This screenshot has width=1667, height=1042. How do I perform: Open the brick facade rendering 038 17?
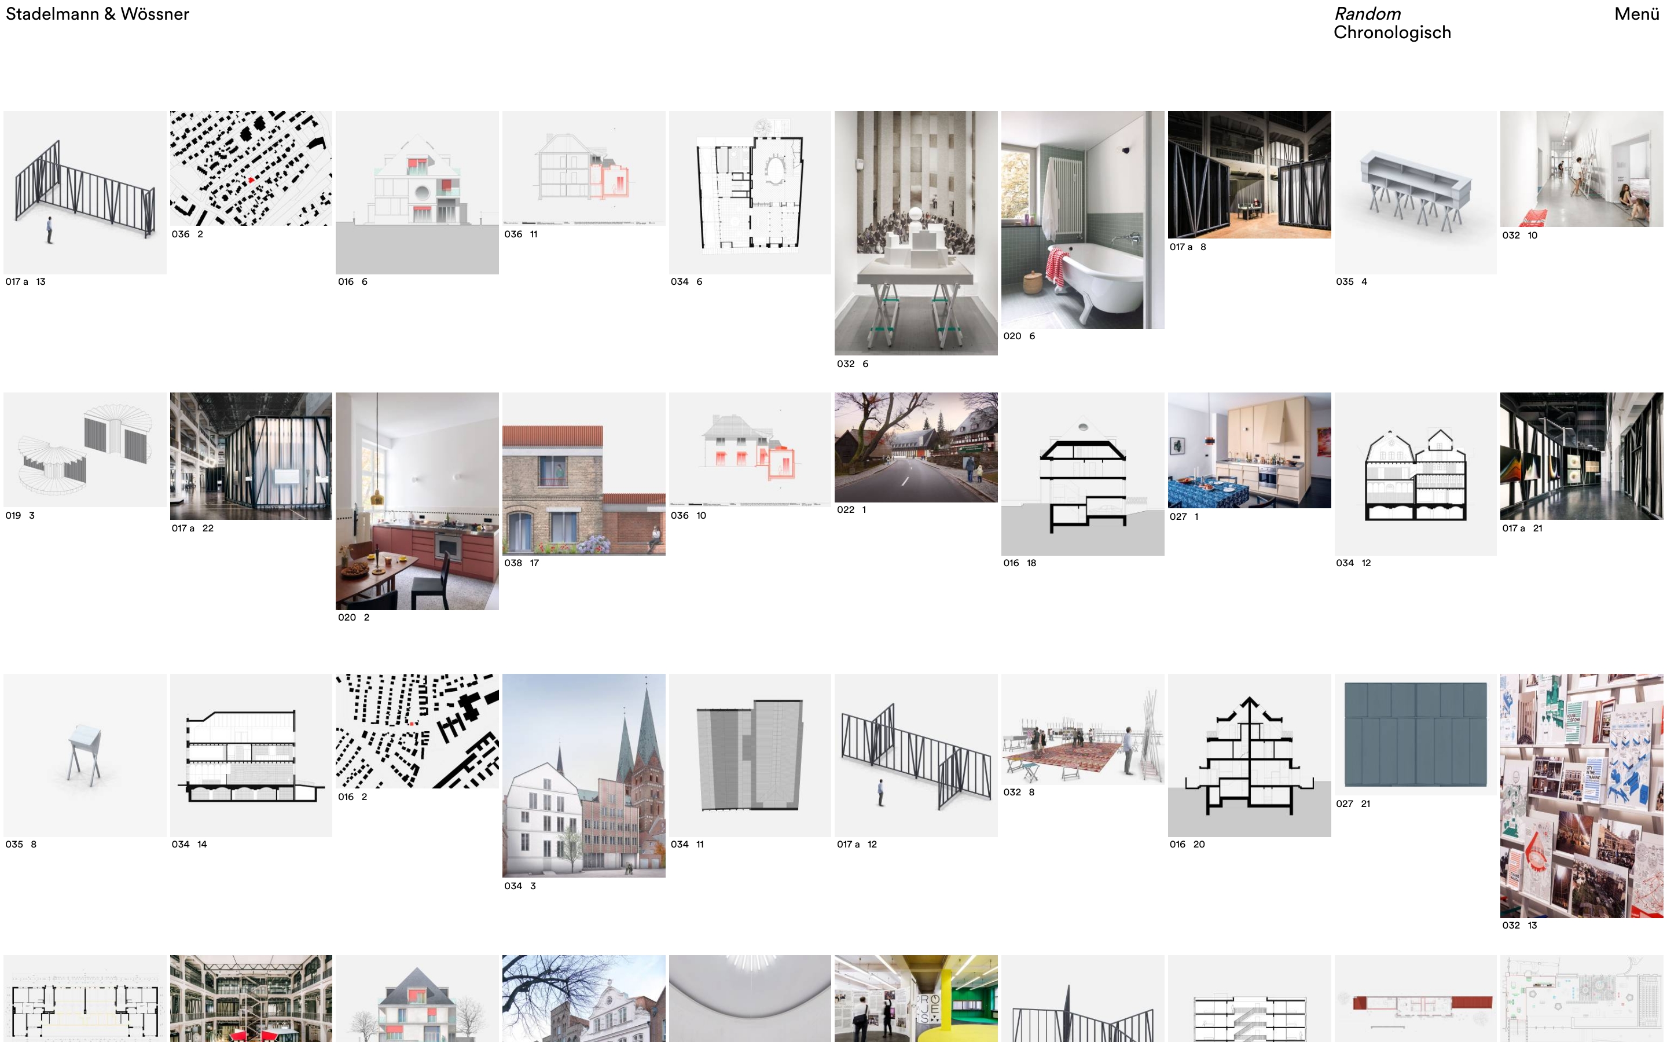[583, 474]
